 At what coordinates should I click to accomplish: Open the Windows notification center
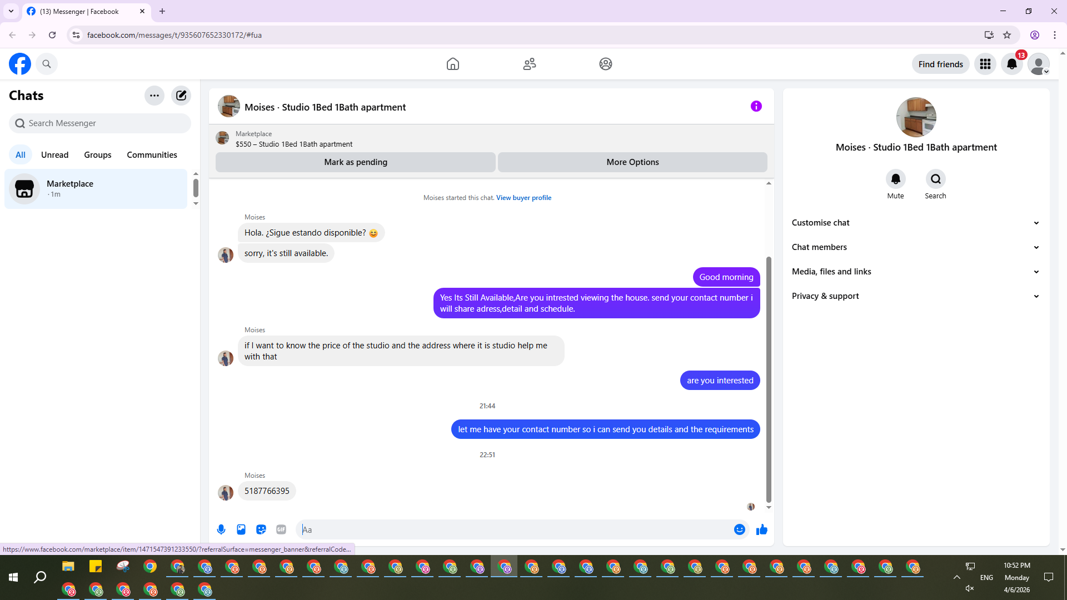tap(1049, 578)
